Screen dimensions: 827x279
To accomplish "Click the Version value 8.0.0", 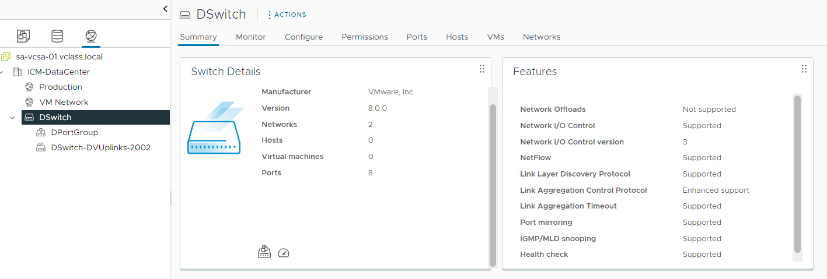I will click(x=378, y=108).
